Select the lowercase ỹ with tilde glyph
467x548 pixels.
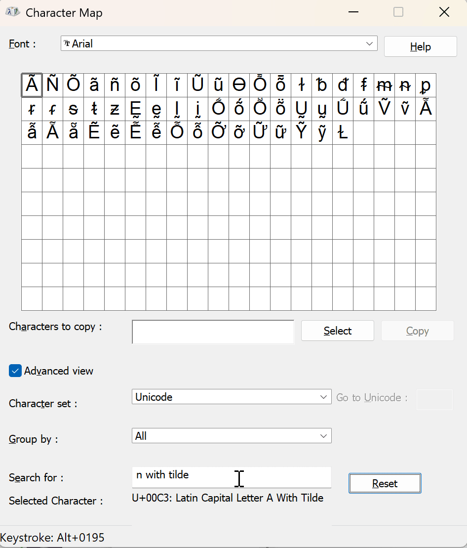coord(322,132)
